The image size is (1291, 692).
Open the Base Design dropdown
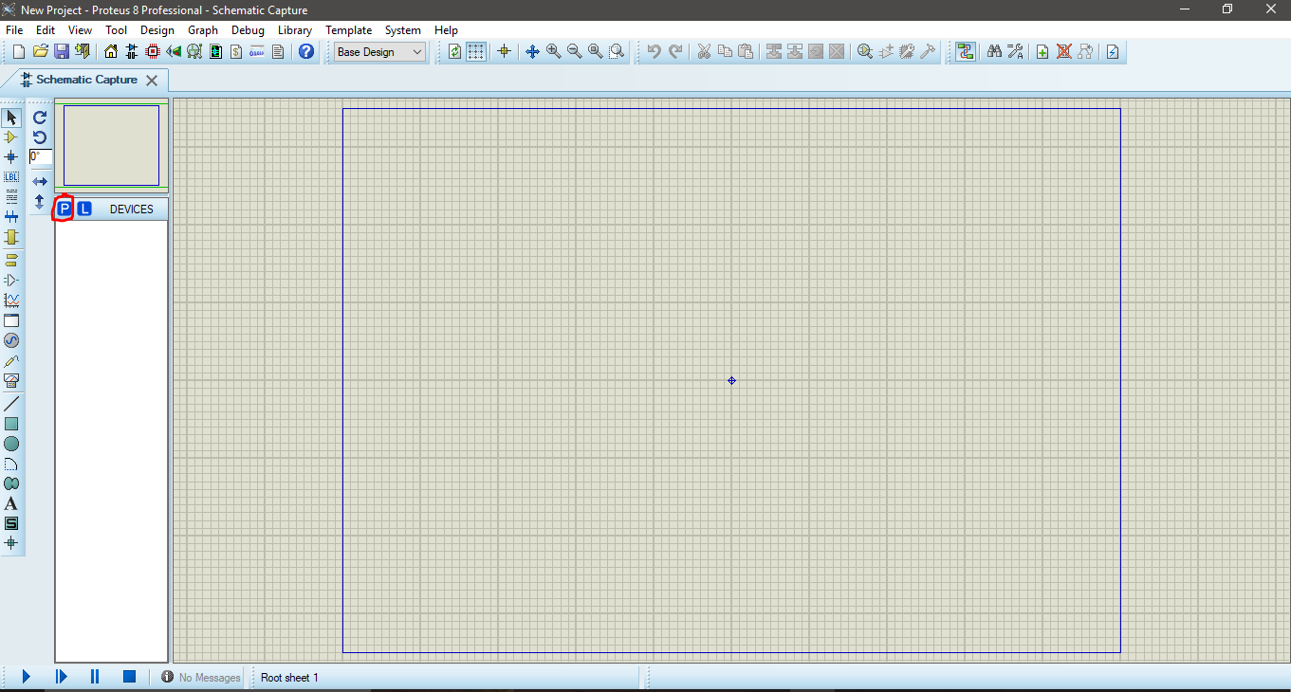378,52
